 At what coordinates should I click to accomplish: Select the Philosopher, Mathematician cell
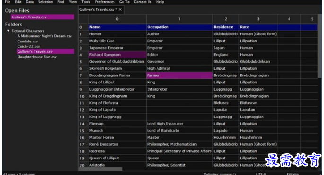[179, 144]
